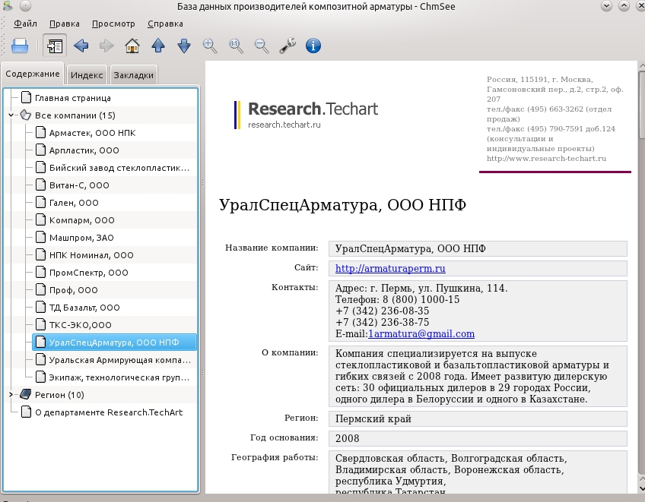Open the About info icon

pos(313,46)
